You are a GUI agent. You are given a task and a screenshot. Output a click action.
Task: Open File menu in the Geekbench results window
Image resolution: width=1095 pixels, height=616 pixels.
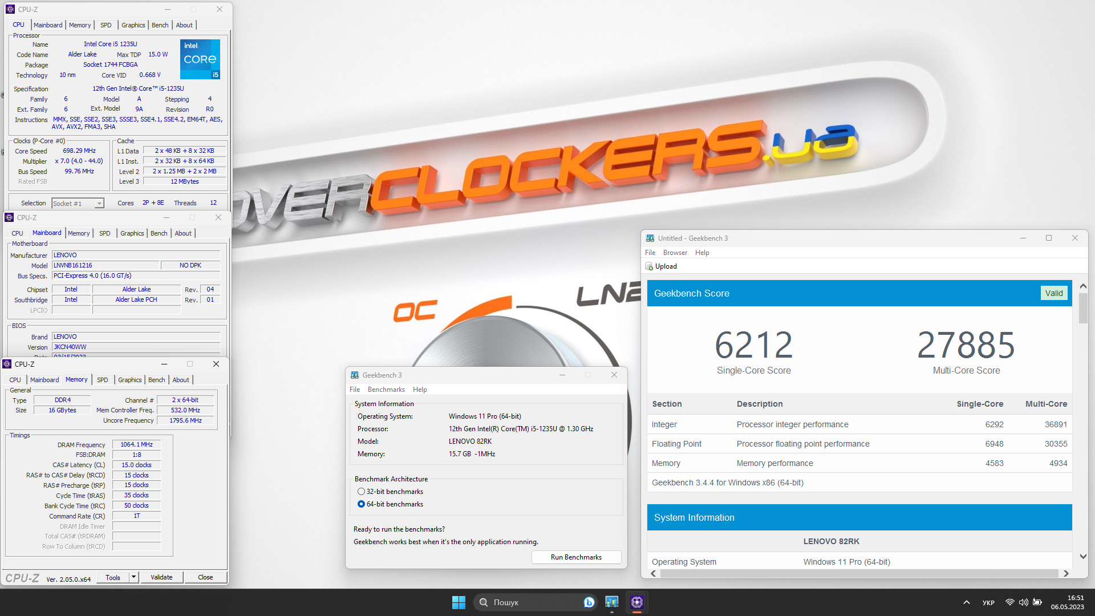[650, 253]
